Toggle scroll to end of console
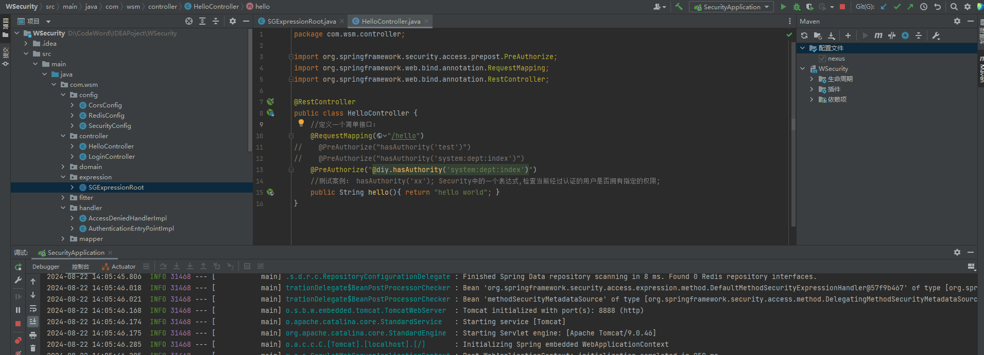 tap(33, 322)
